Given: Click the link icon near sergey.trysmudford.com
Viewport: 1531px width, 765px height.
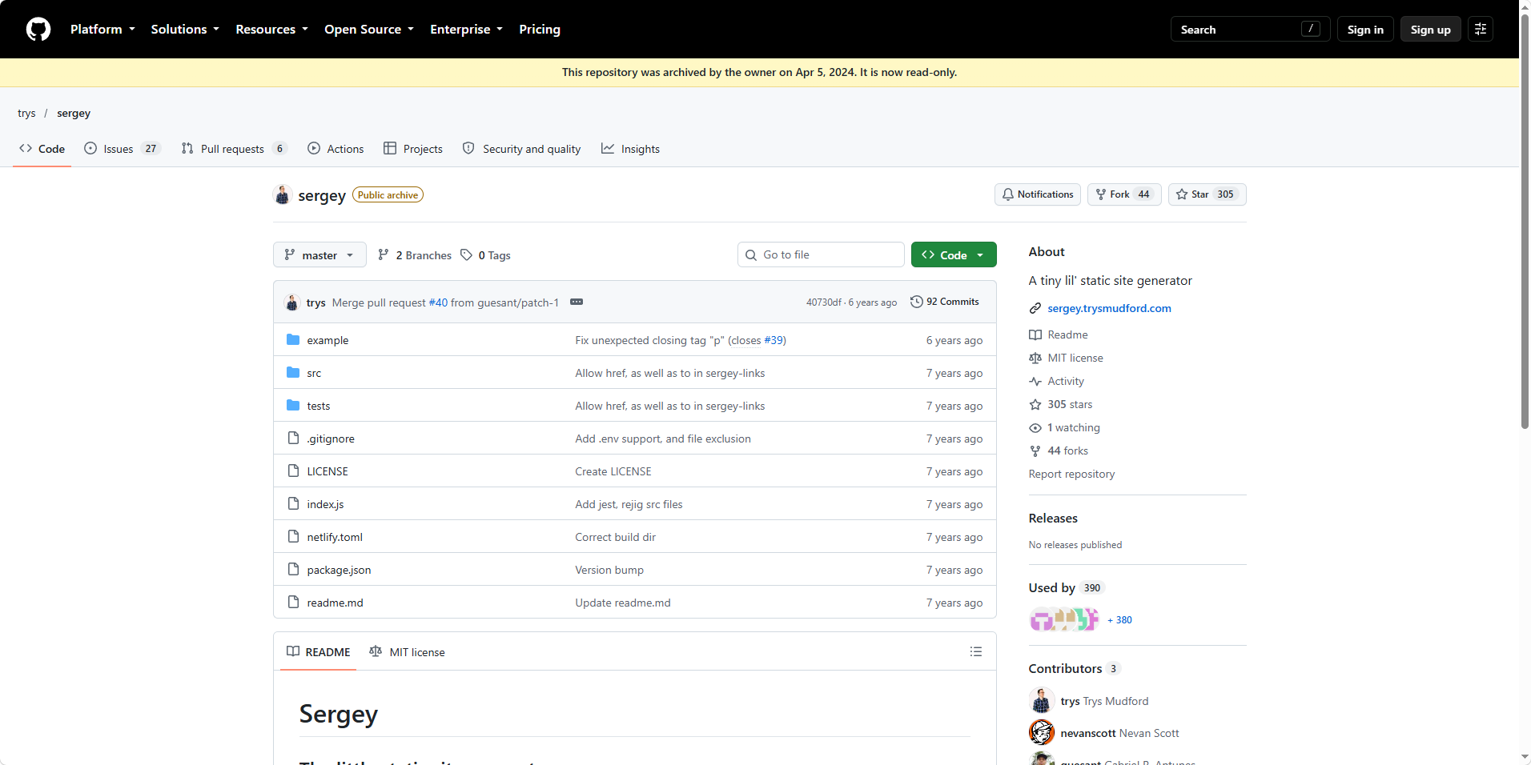Looking at the screenshot, I should pyautogui.click(x=1035, y=308).
